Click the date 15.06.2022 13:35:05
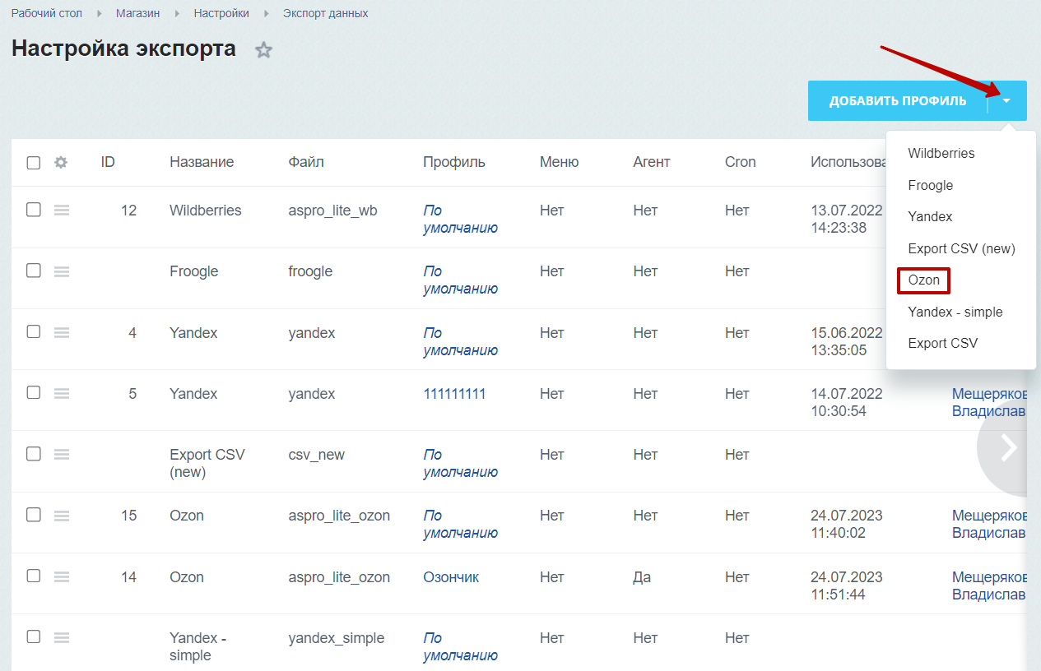 tap(847, 341)
